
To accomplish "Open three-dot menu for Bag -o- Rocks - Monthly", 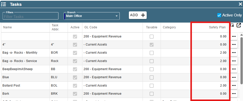I will pos(234,53).
